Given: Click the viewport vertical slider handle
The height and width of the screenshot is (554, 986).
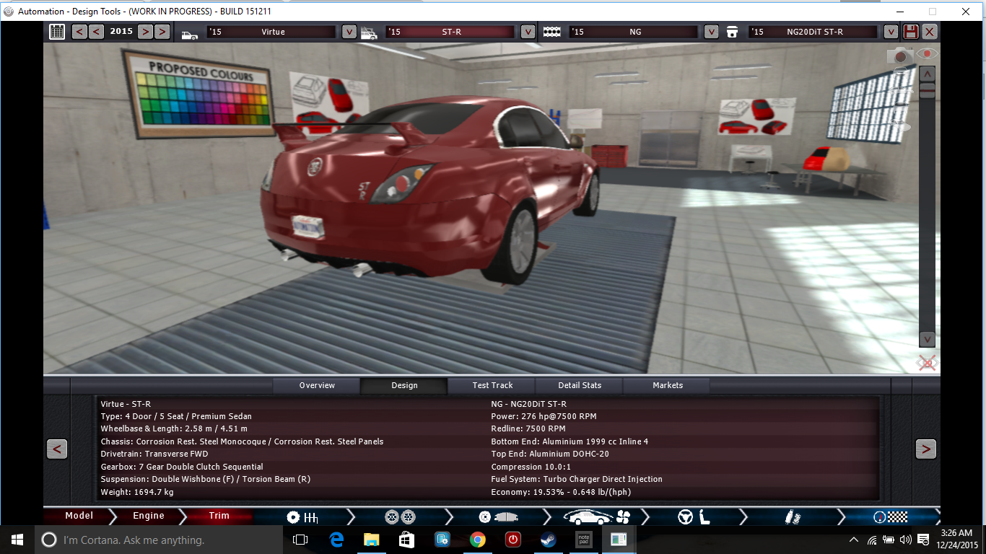Looking at the screenshot, I should point(927,90).
